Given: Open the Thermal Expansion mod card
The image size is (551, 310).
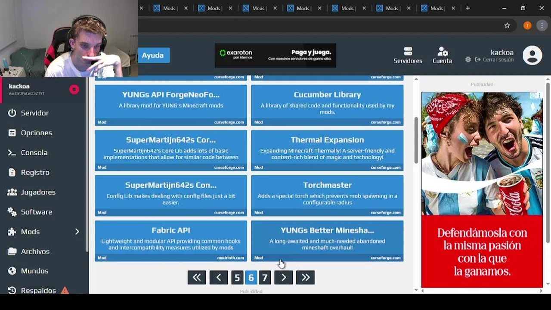Looking at the screenshot, I should tap(327, 151).
